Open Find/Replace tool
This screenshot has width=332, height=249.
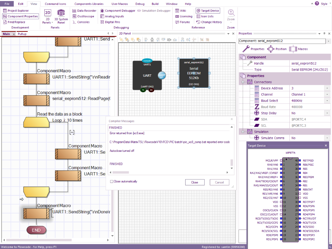(x=14, y=22)
